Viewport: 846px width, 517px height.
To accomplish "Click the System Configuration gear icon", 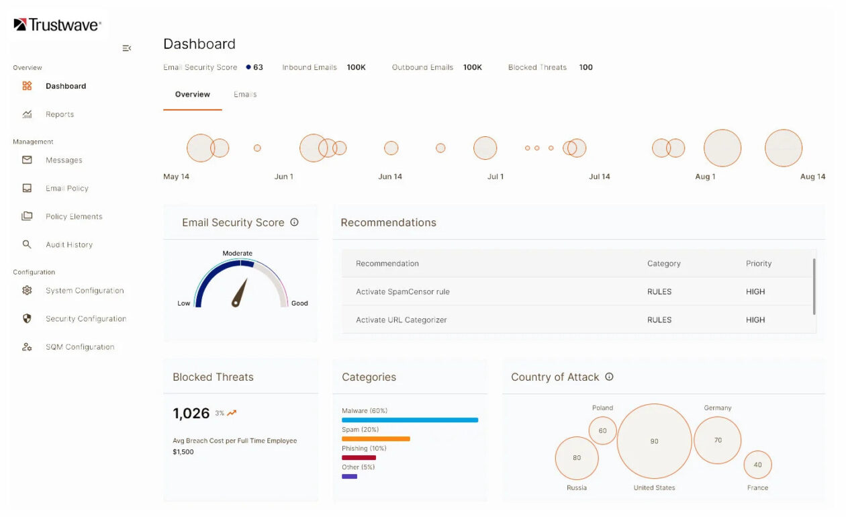I will 27,291.
